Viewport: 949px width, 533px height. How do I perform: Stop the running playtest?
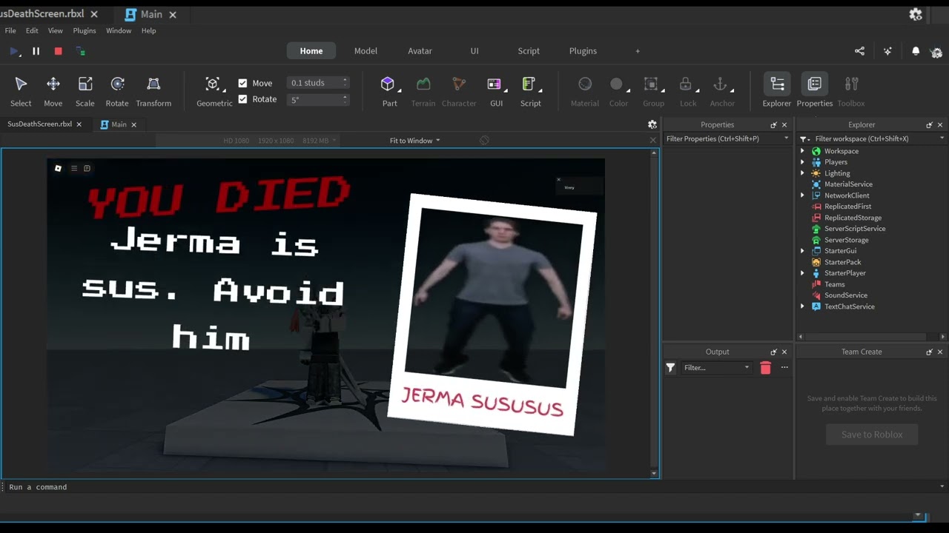(58, 51)
